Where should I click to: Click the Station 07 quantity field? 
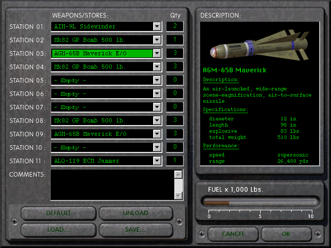pos(175,107)
